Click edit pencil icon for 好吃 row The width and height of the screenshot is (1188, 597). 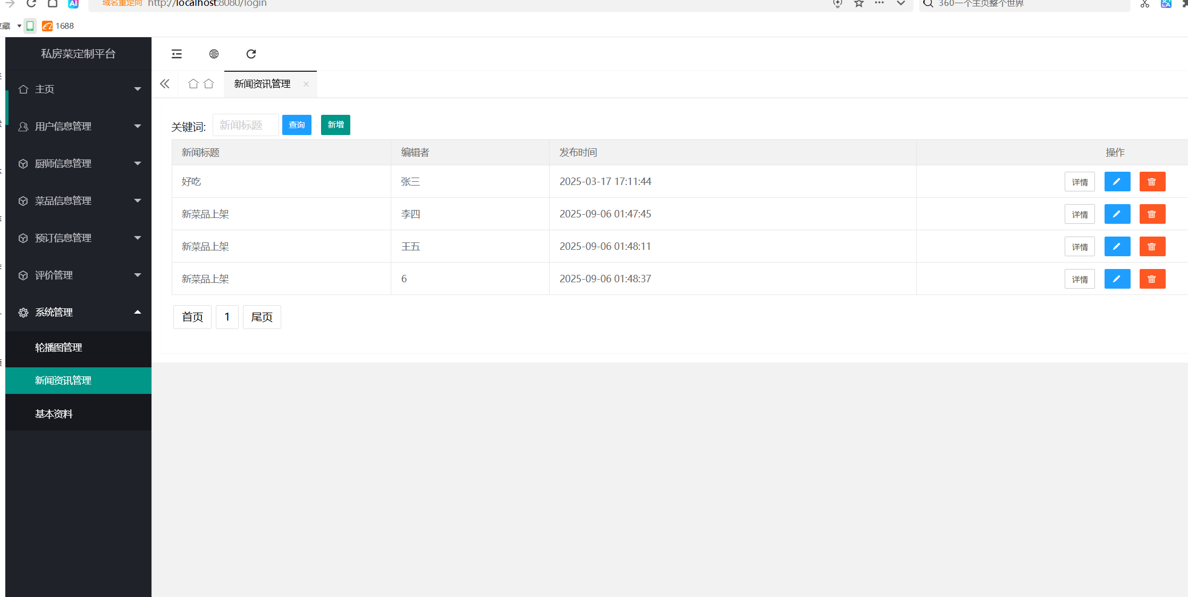tap(1117, 182)
